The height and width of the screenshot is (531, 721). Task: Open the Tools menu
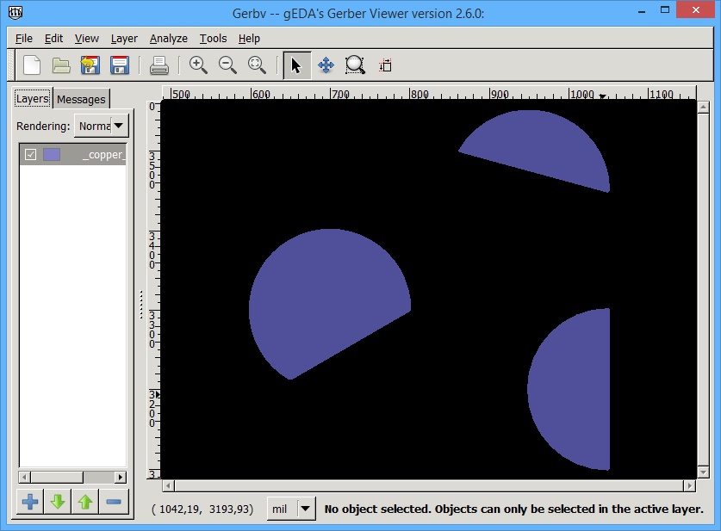(213, 38)
